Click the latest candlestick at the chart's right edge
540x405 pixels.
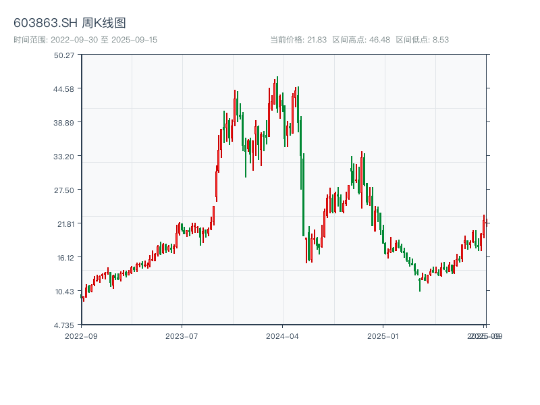[487, 223]
